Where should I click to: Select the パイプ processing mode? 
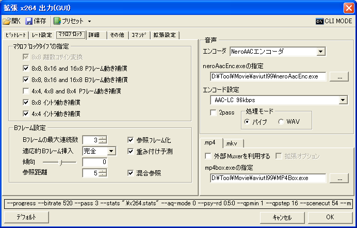coord(247,122)
